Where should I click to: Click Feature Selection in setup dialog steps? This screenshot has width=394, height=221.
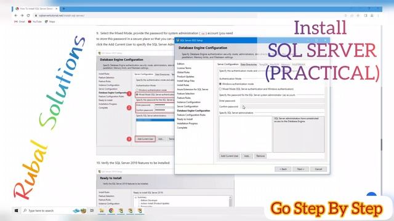point(186,94)
